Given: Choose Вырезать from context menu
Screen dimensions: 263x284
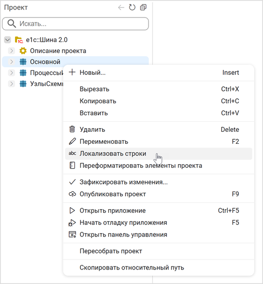Looking at the screenshot, I should [158, 89].
